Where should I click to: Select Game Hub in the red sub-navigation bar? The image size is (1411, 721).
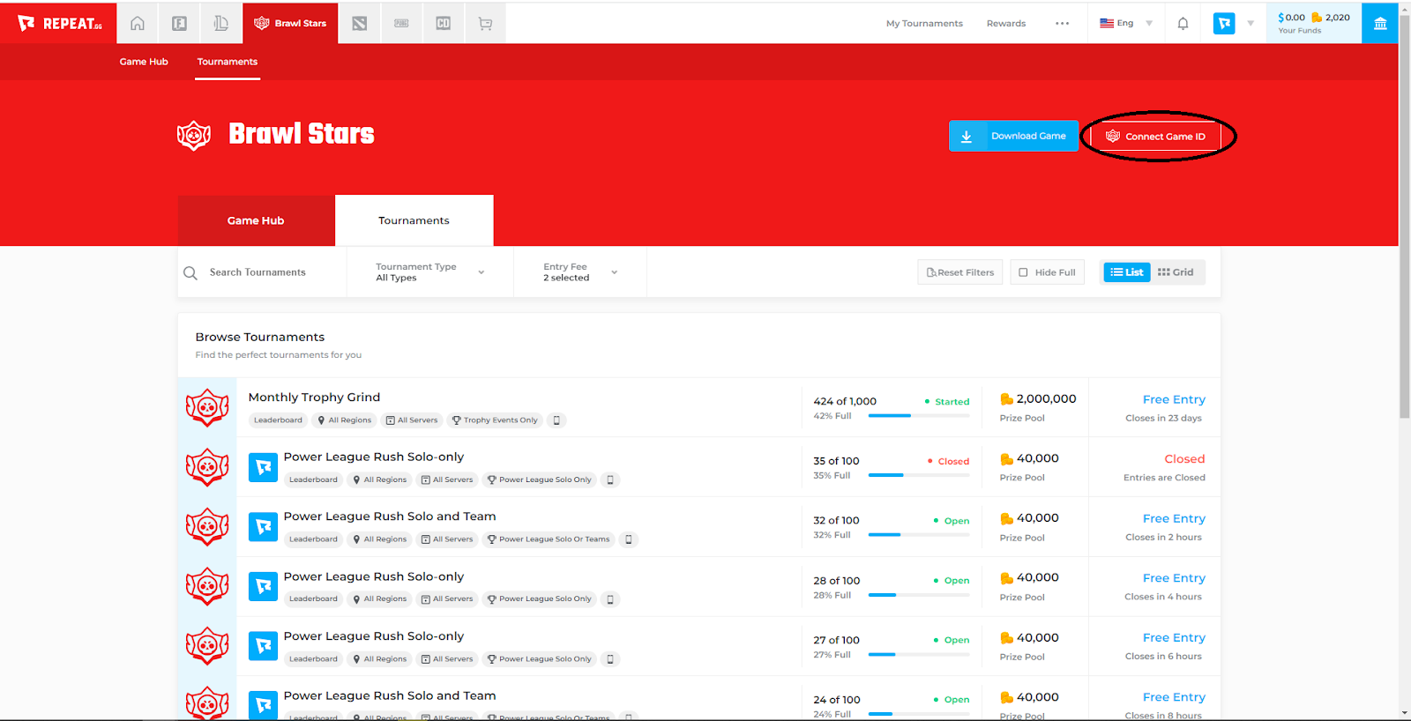click(144, 62)
